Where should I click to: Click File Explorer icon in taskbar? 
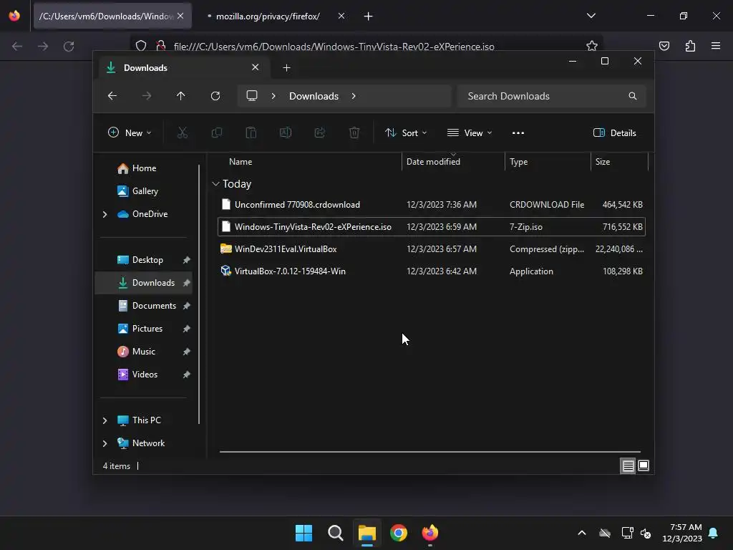click(367, 533)
